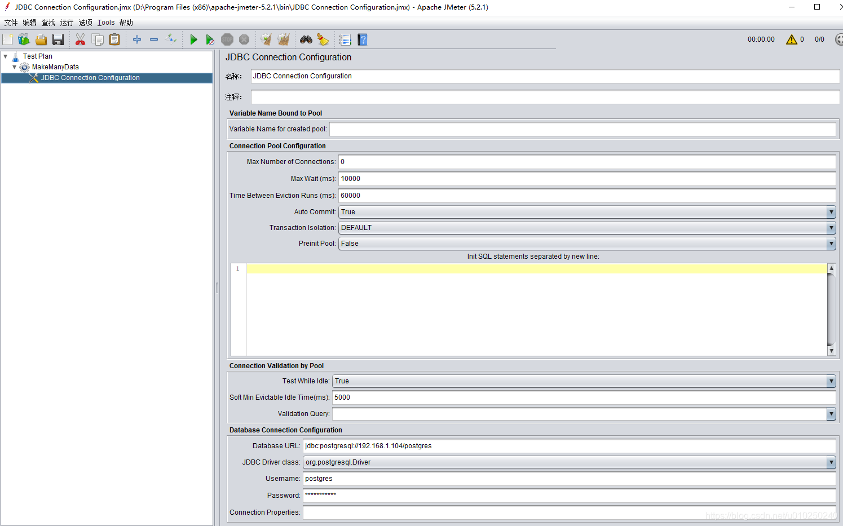
Task: Save the test plan with floppy icon
Action: click(58, 39)
